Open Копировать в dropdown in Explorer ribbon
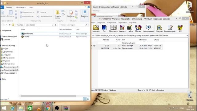The height and width of the screenshot is (111, 197). click(x=27, y=16)
